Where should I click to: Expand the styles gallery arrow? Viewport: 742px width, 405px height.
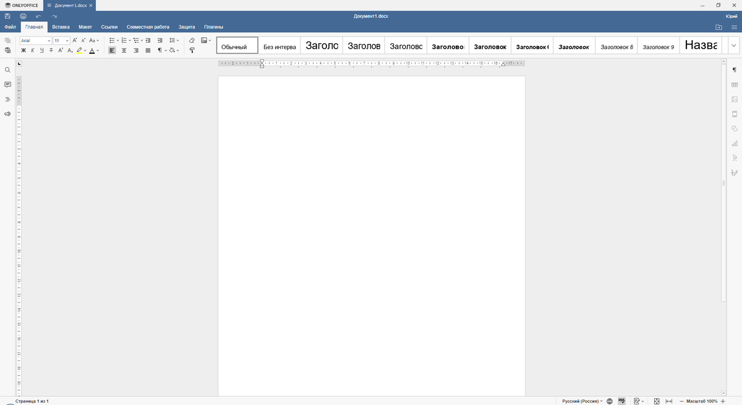(x=733, y=46)
